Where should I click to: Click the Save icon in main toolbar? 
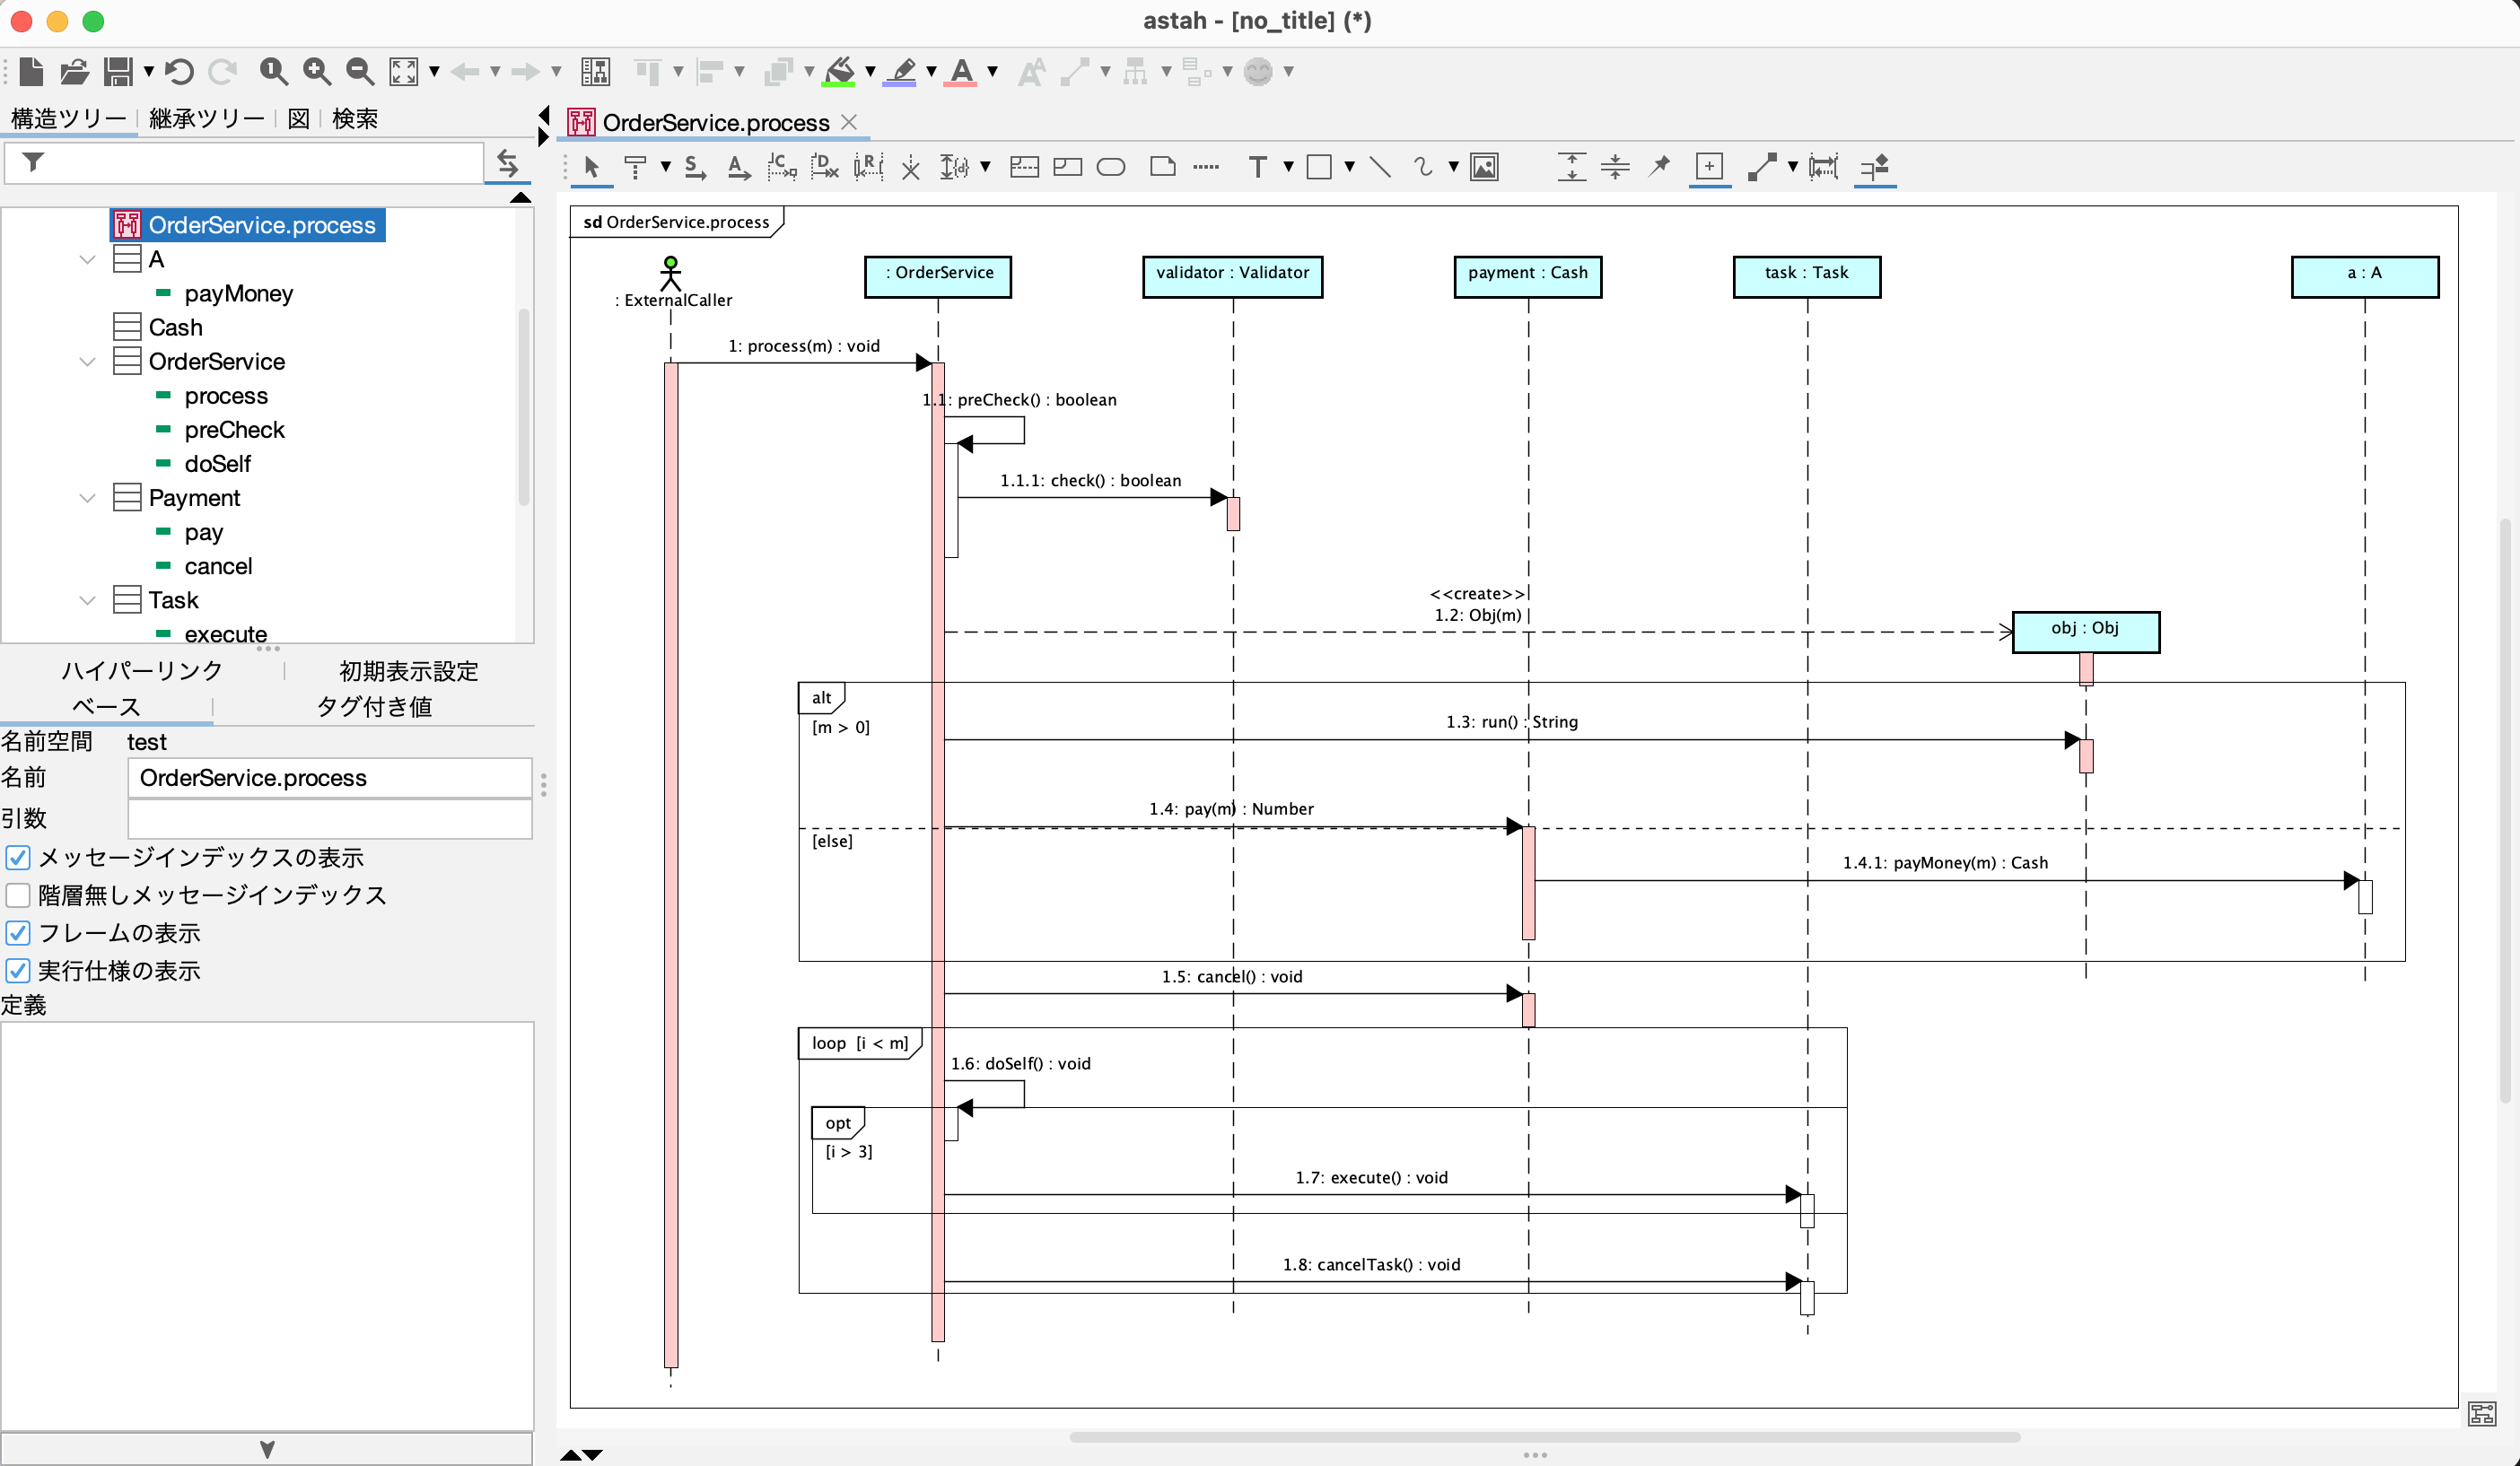pos(118,71)
